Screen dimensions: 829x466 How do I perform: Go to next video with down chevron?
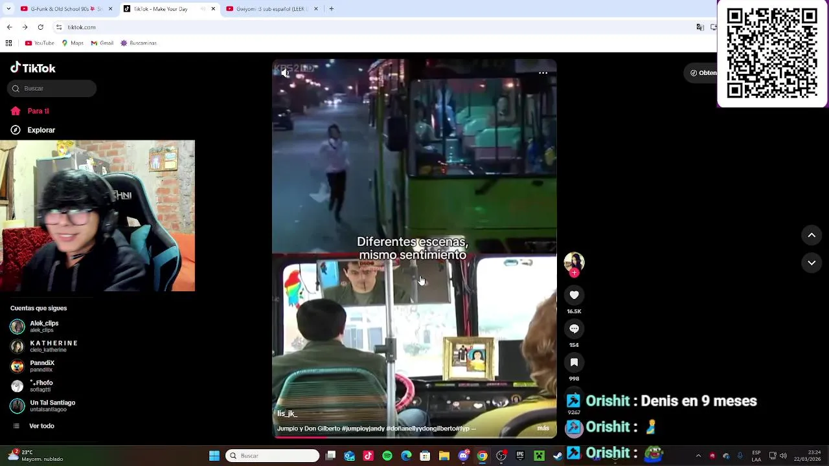812,263
